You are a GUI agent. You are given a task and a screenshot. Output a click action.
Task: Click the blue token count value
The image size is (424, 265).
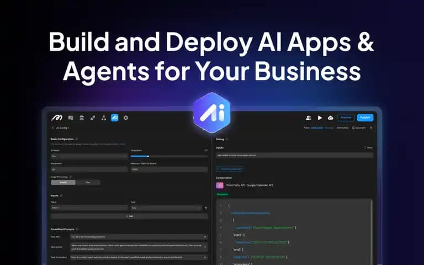[317, 128]
